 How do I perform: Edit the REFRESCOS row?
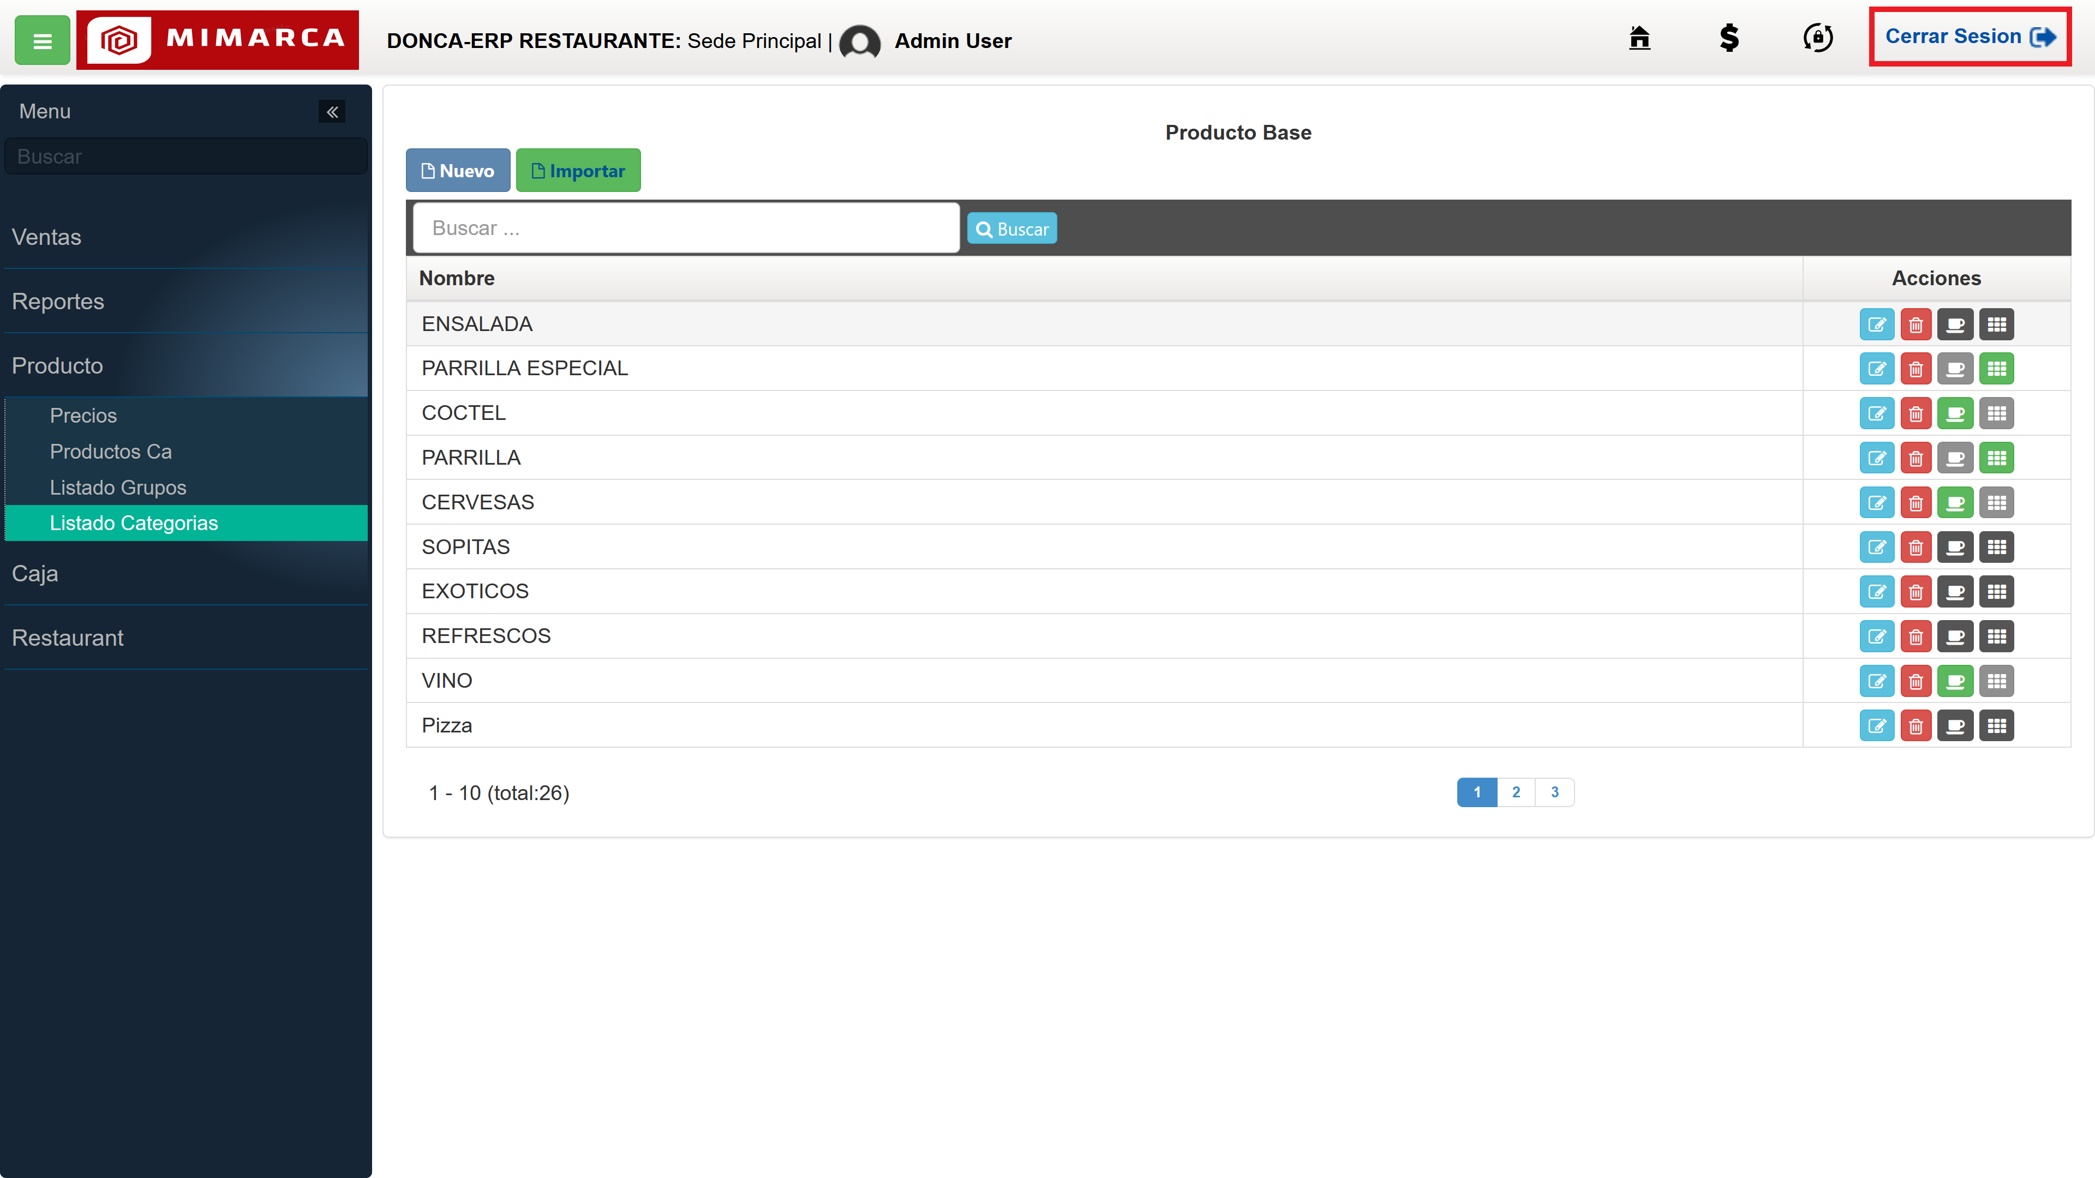click(1877, 636)
